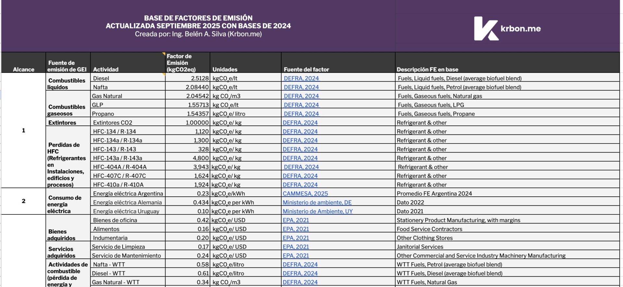Open EPA, 2021 link for Alimentos
Screen dimensions: 623x287
coord(296,229)
